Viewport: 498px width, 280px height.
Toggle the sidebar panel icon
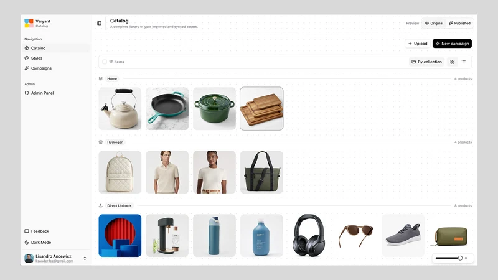99,23
